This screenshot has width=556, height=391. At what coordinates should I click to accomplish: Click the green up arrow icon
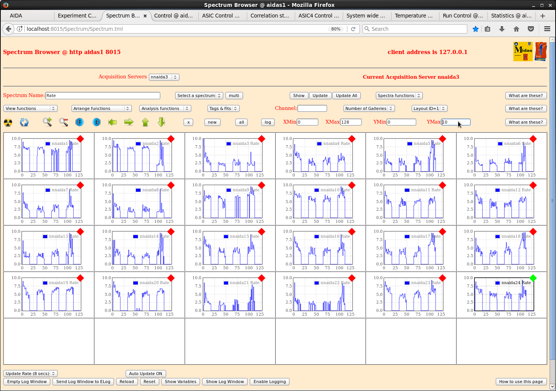[145, 122]
